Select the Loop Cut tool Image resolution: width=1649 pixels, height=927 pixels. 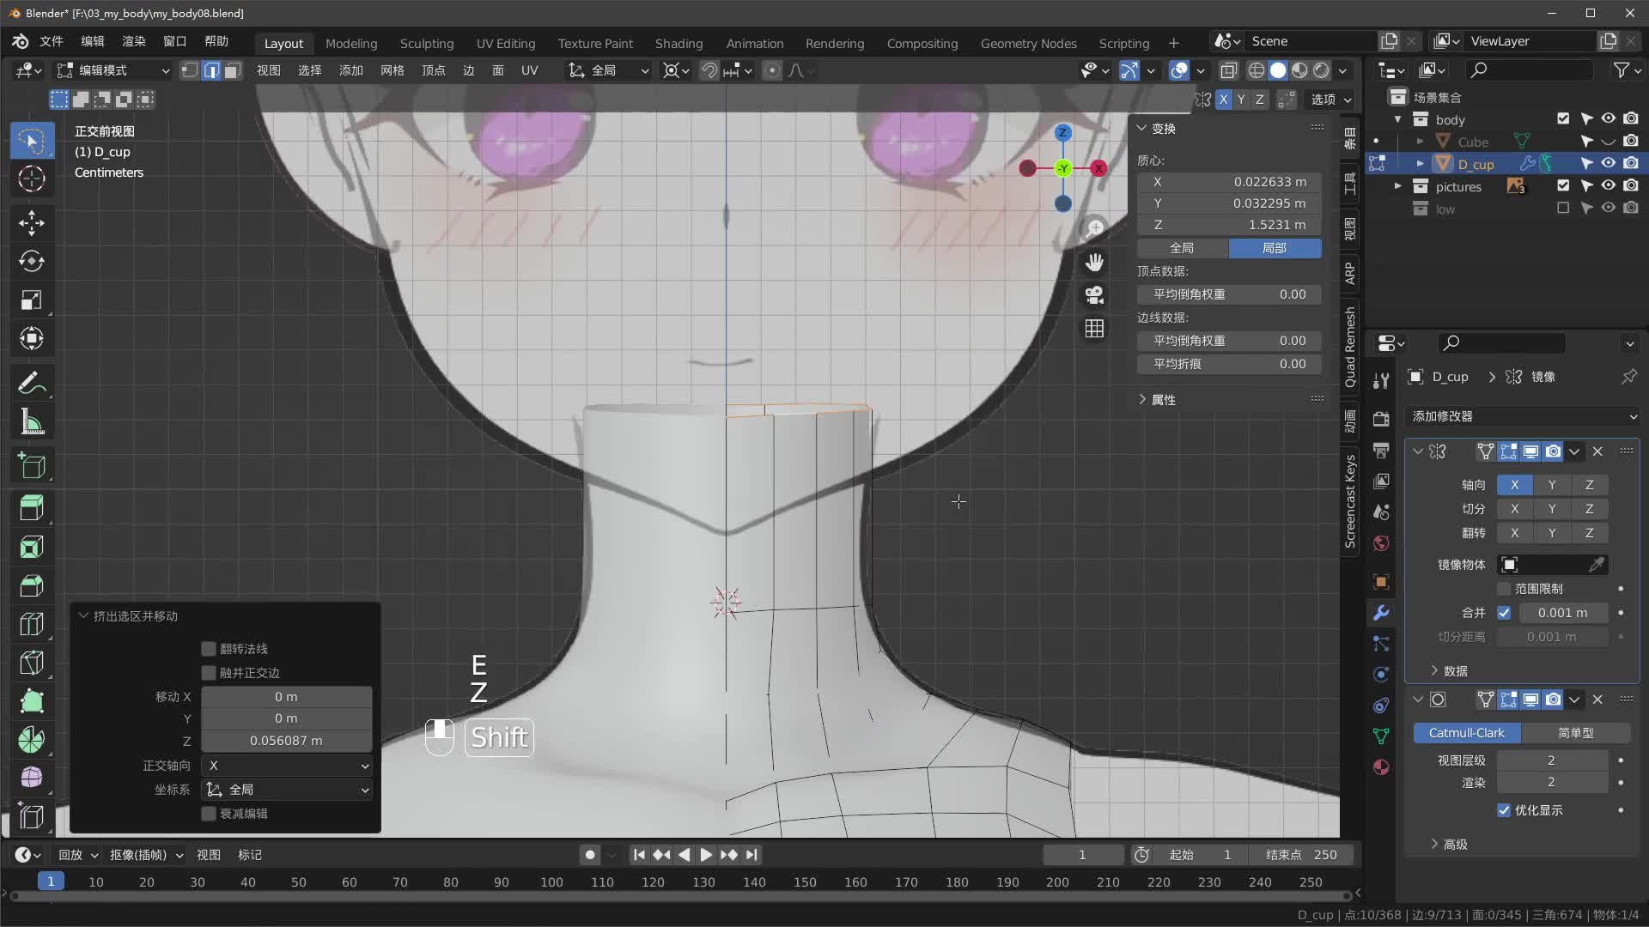(x=32, y=624)
